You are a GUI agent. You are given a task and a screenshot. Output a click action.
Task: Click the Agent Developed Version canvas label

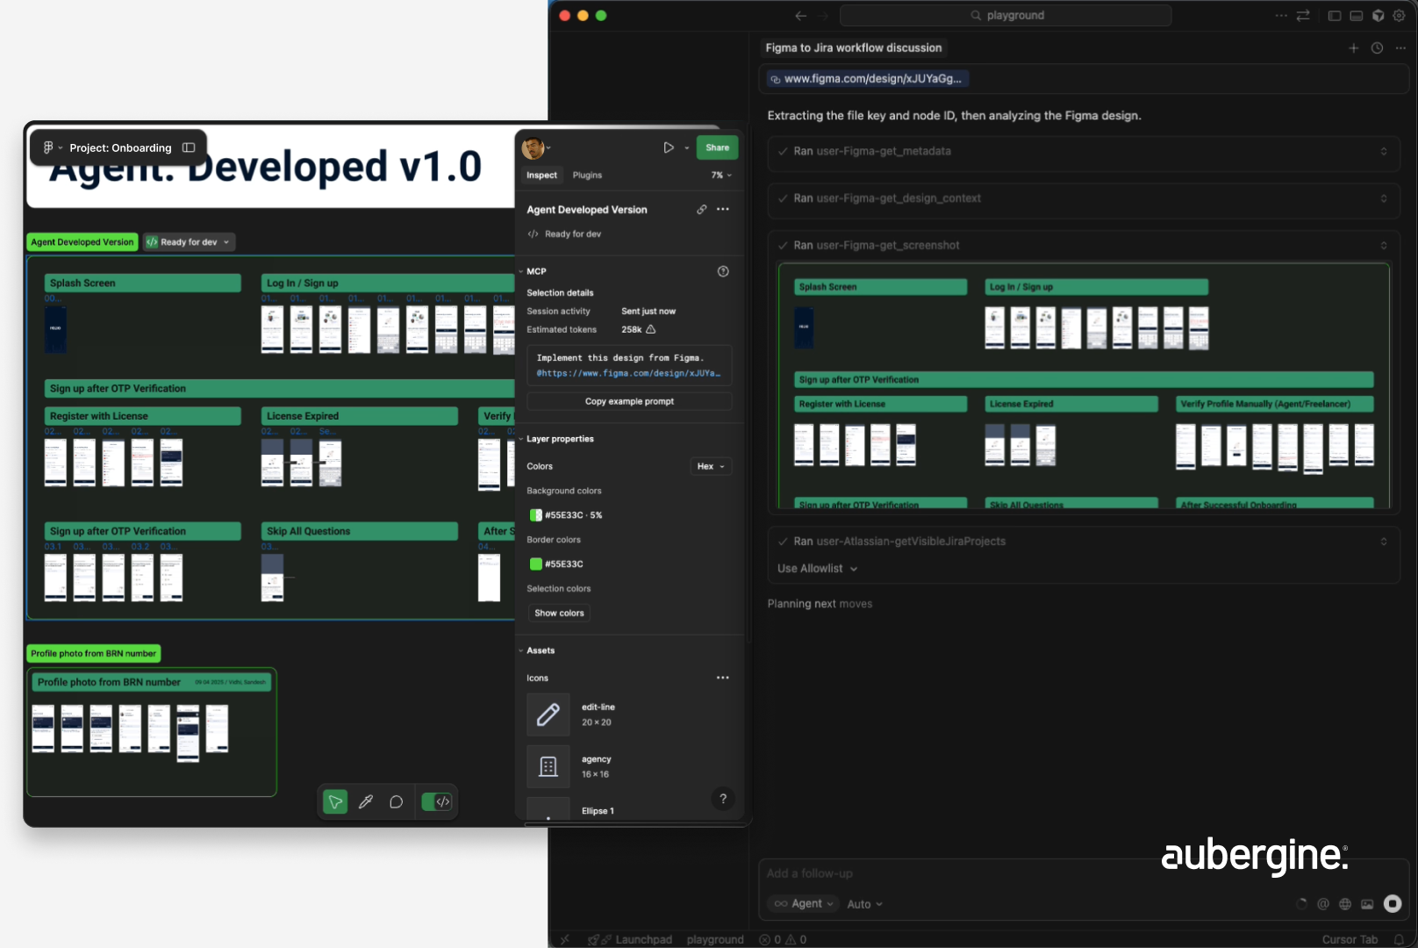click(x=82, y=242)
